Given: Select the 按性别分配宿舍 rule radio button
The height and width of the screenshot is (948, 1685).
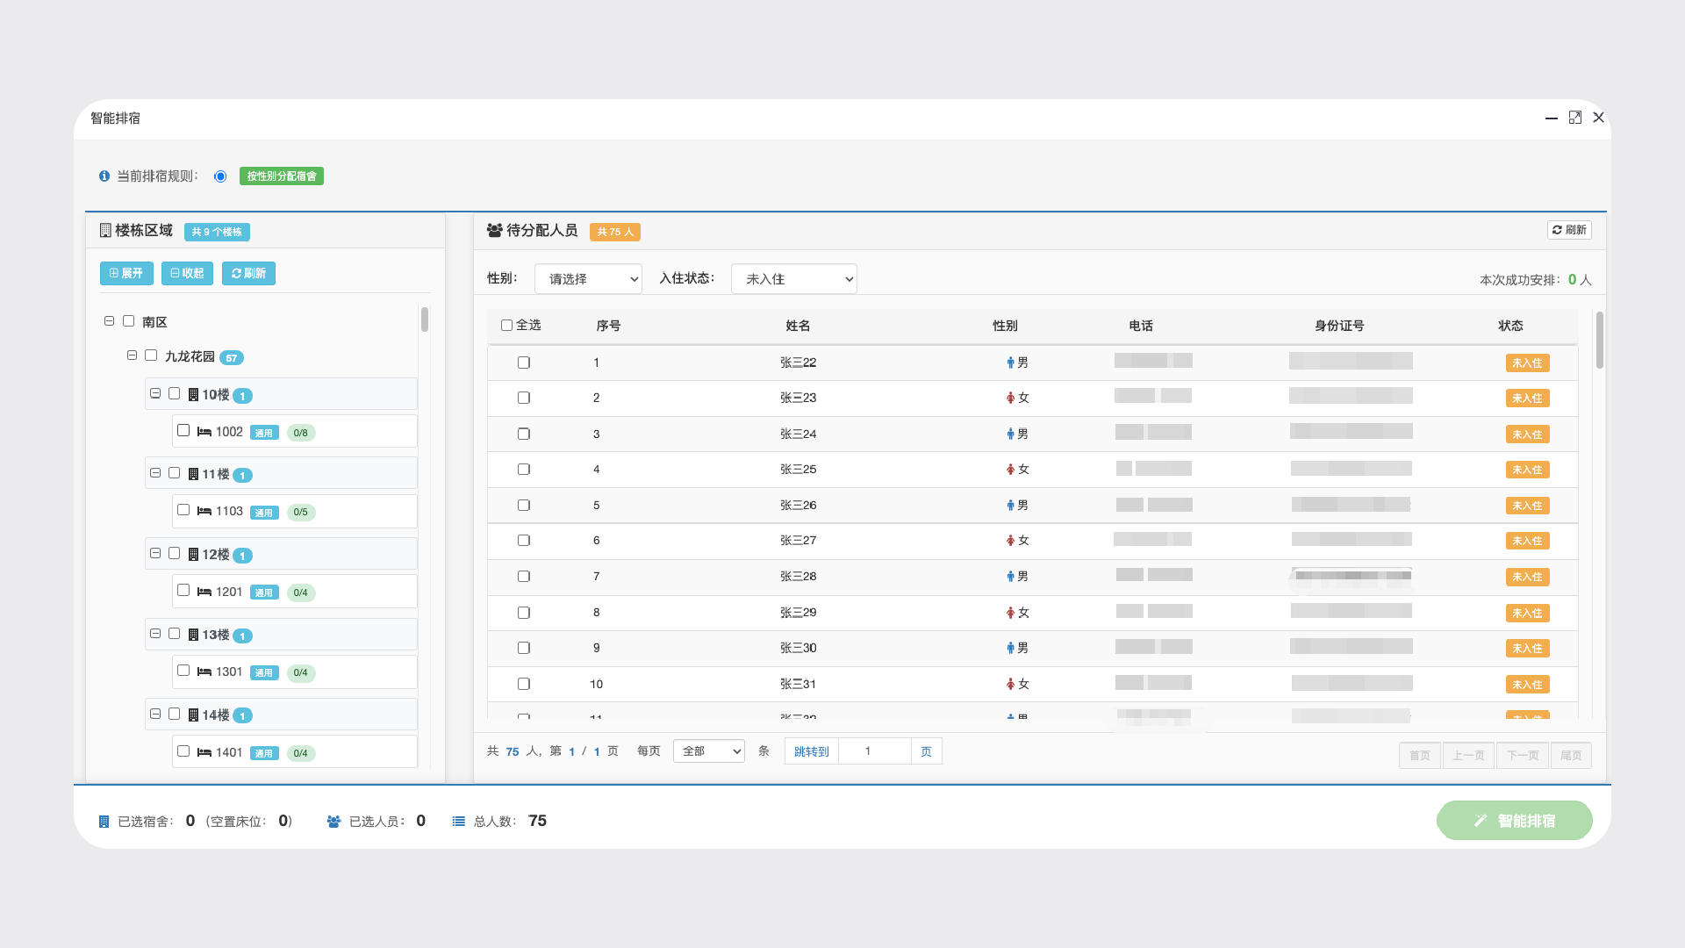Looking at the screenshot, I should [x=220, y=176].
